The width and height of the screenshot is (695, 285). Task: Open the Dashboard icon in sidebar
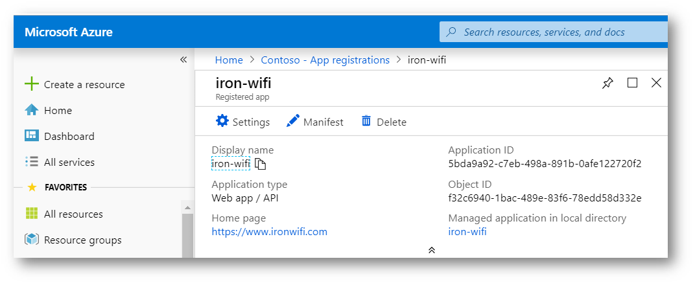[x=32, y=136]
